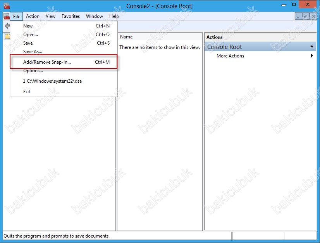Click More Actions in Actions pane
Image resolution: width=320 pixels, height=243 pixels.
[230, 56]
